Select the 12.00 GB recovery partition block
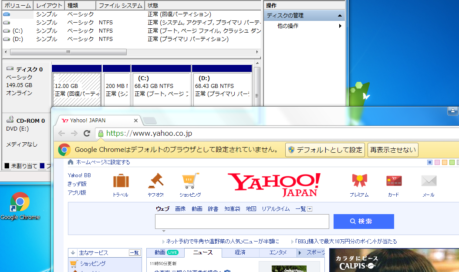Viewport: 459px width, 272px height. point(76,90)
